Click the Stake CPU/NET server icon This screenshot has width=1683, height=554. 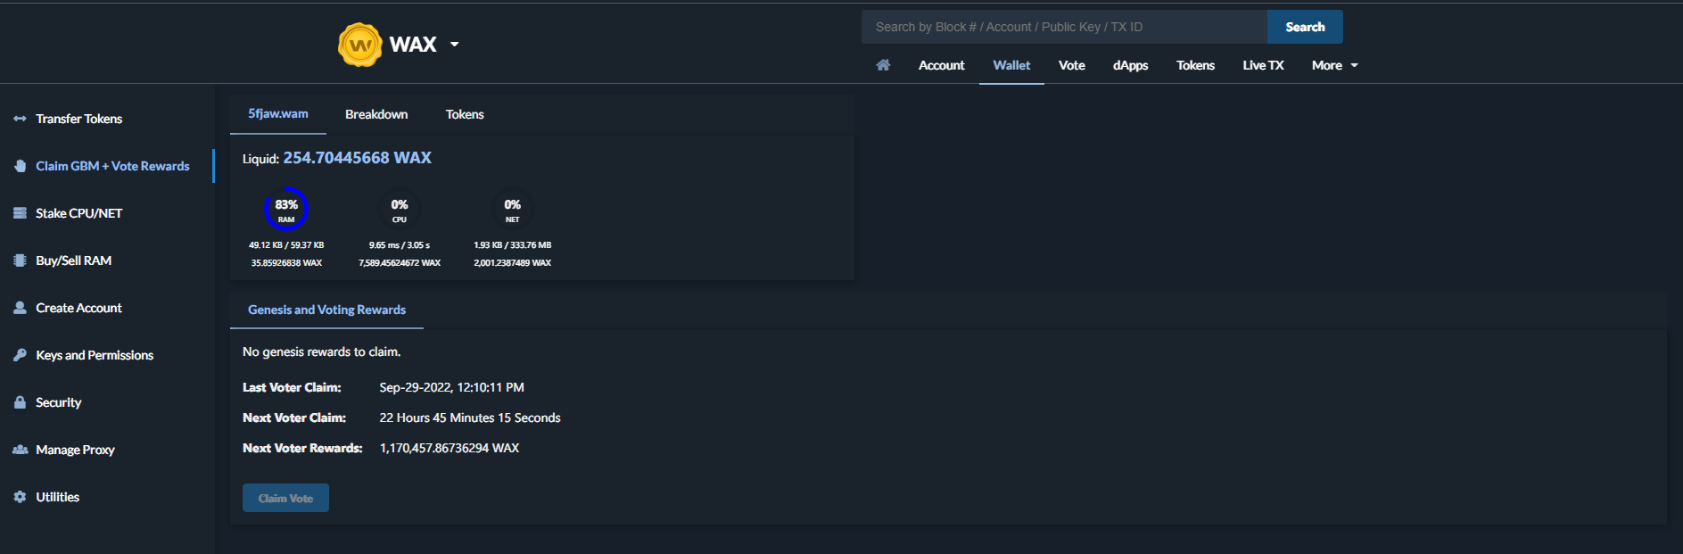[20, 213]
